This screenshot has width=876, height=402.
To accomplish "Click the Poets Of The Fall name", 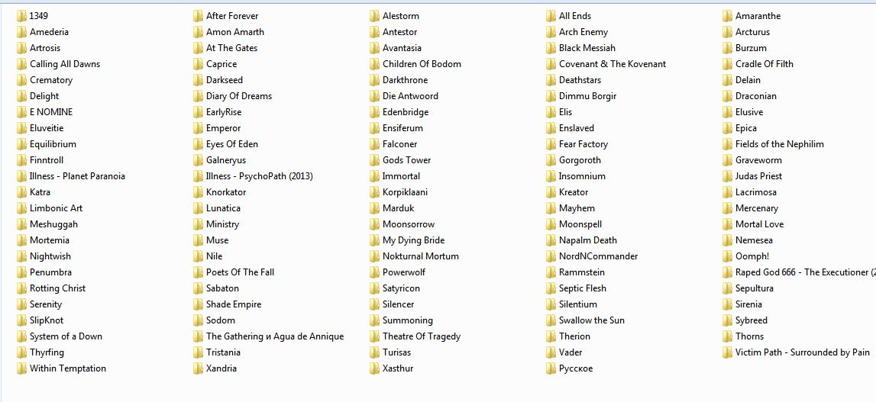I will pyautogui.click(x=241, y=272).
